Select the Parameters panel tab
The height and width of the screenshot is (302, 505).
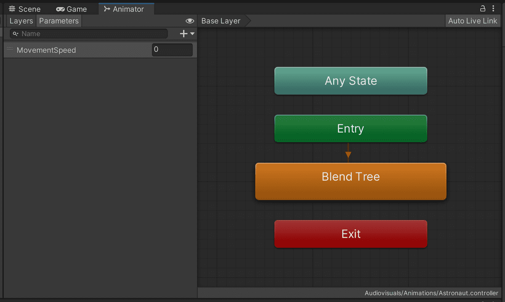point(59,21)
